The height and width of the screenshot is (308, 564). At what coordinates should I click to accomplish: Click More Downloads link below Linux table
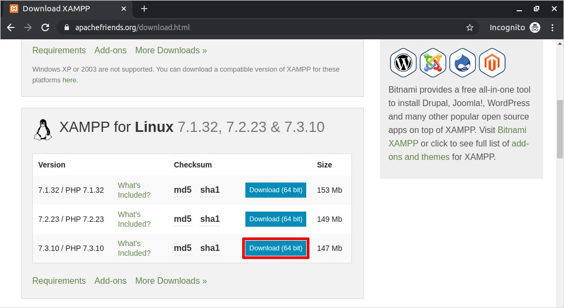pyautogui.click(x=171, y=281)
